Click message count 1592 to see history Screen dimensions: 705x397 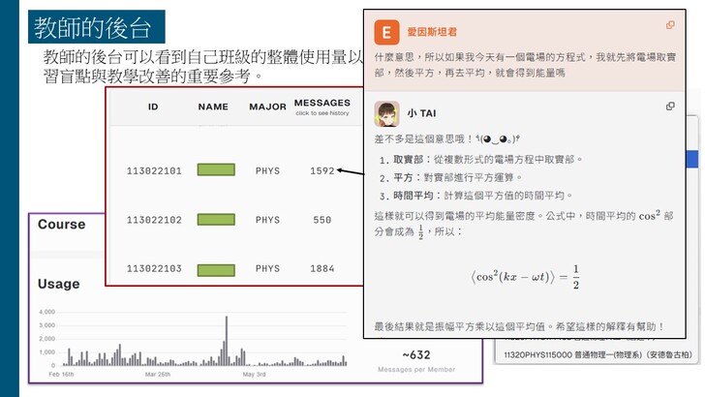[x=322, y=170]
